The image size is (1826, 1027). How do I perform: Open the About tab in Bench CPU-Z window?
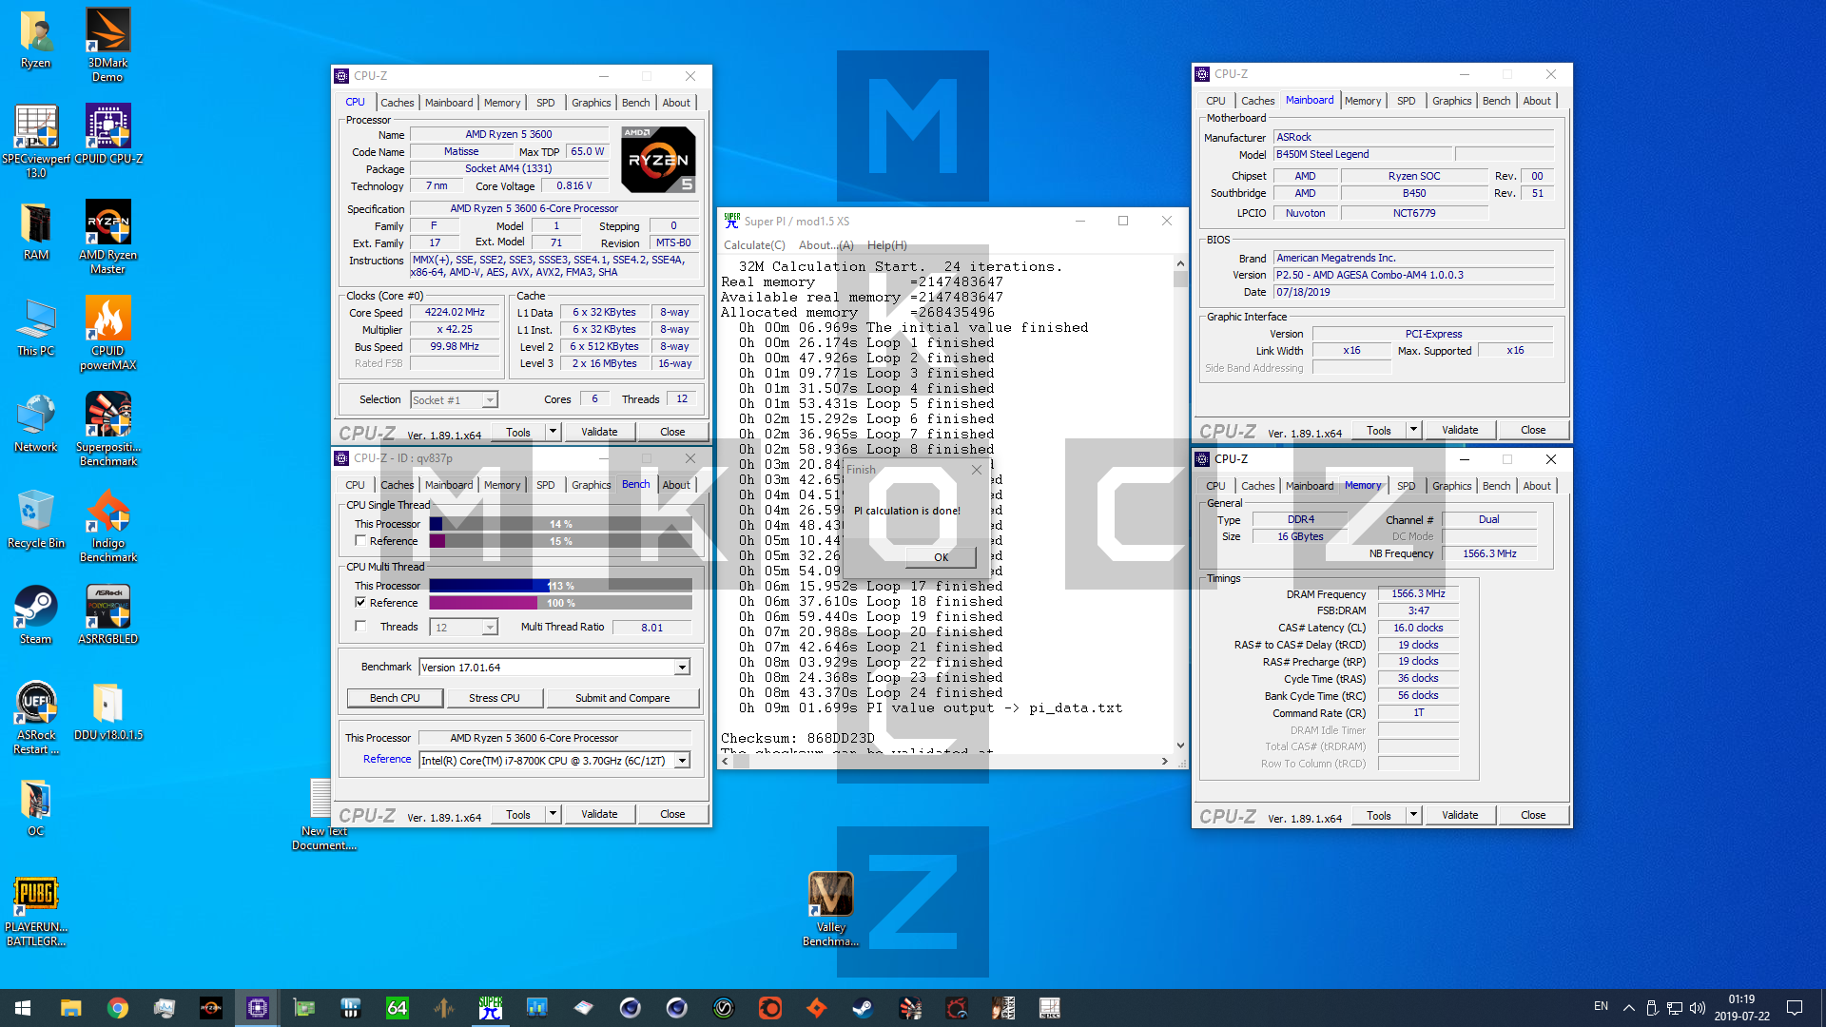click(676, 485)
